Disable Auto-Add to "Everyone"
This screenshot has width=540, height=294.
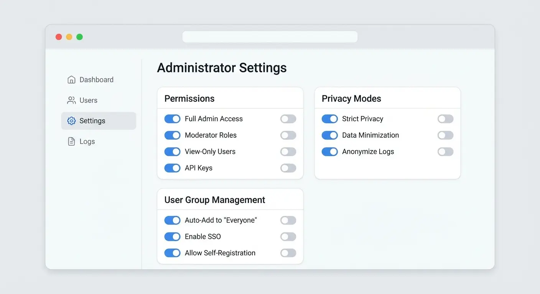(172, 220)
